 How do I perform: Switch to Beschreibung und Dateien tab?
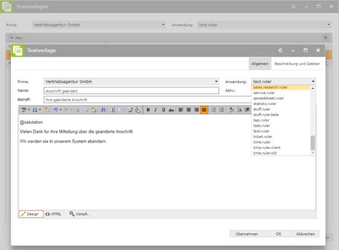pos(297,64)
